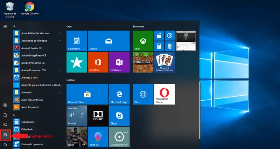Launch Navegador Opera tile
This screenshot has height=149, width=280.
pos(164,94)
